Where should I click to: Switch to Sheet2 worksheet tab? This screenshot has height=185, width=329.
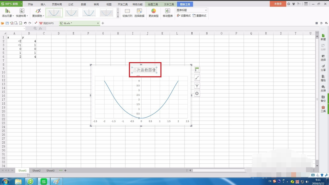click(x=37, y=171)
